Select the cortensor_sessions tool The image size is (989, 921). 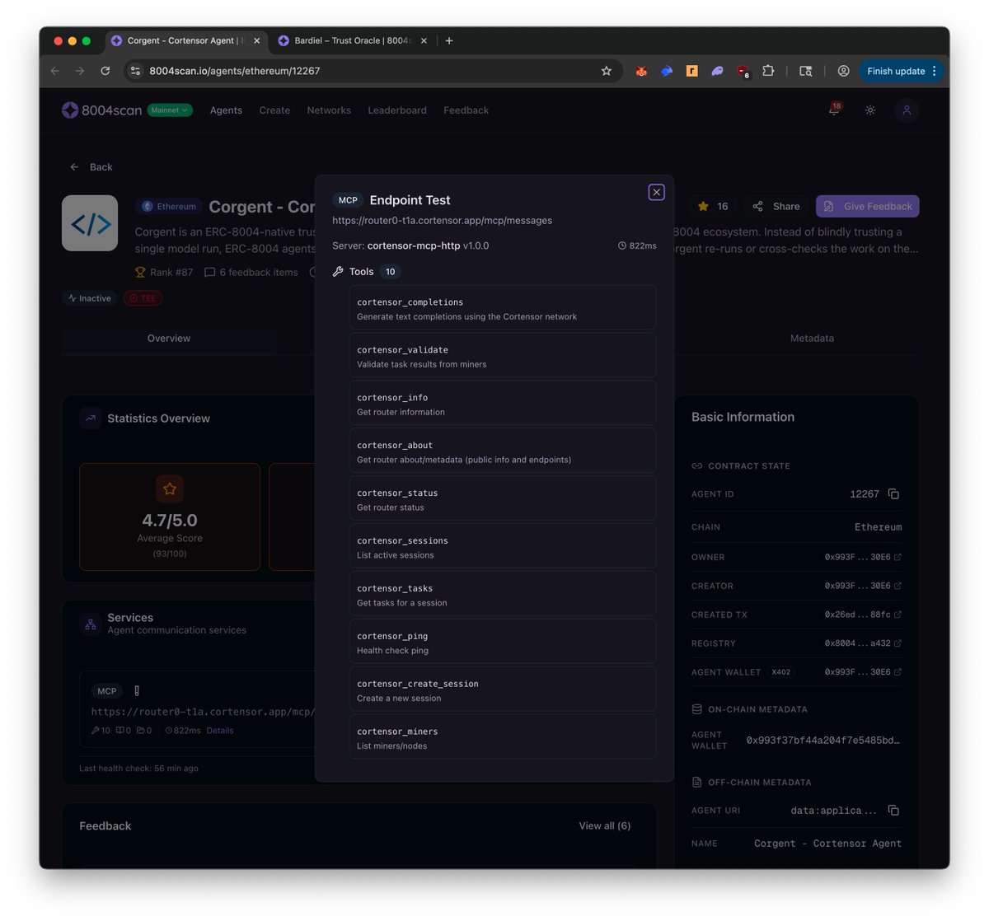[x=503, y=547]
